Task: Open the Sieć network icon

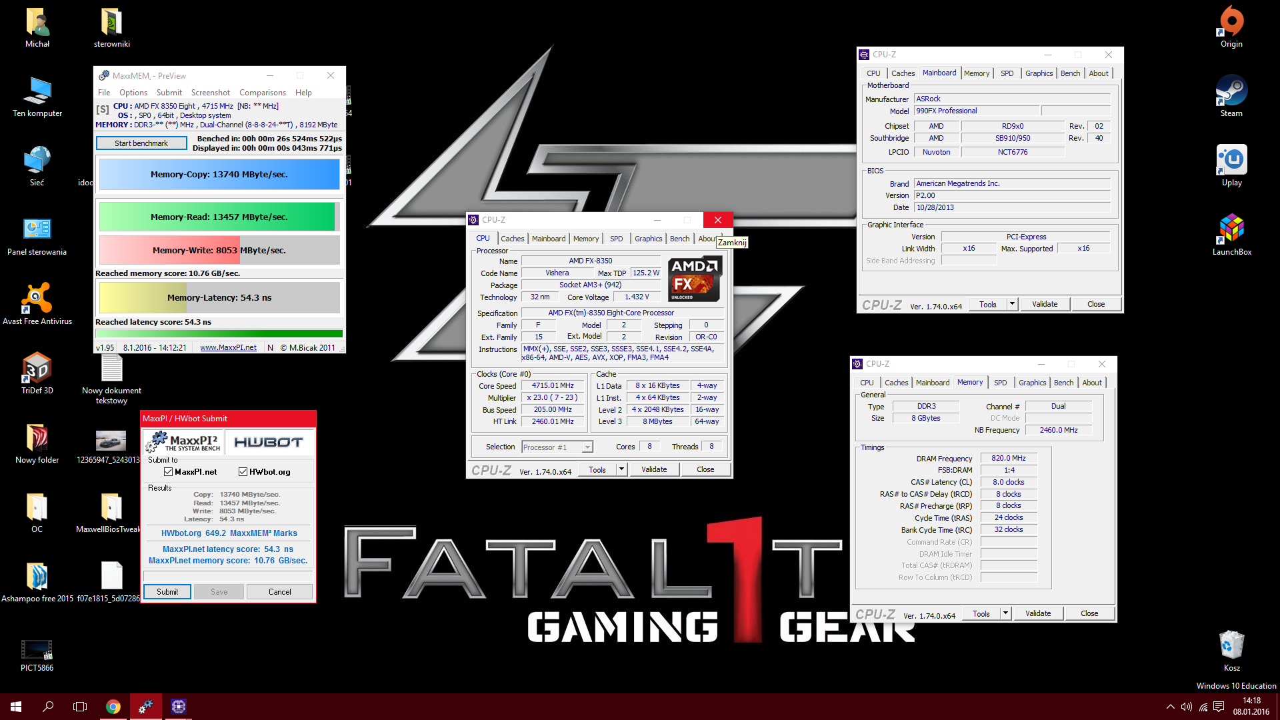Action: (37, 165)
